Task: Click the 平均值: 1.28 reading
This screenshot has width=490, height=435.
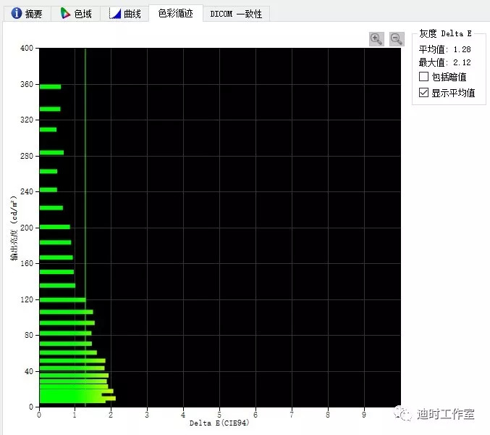Action: [444, 49]
